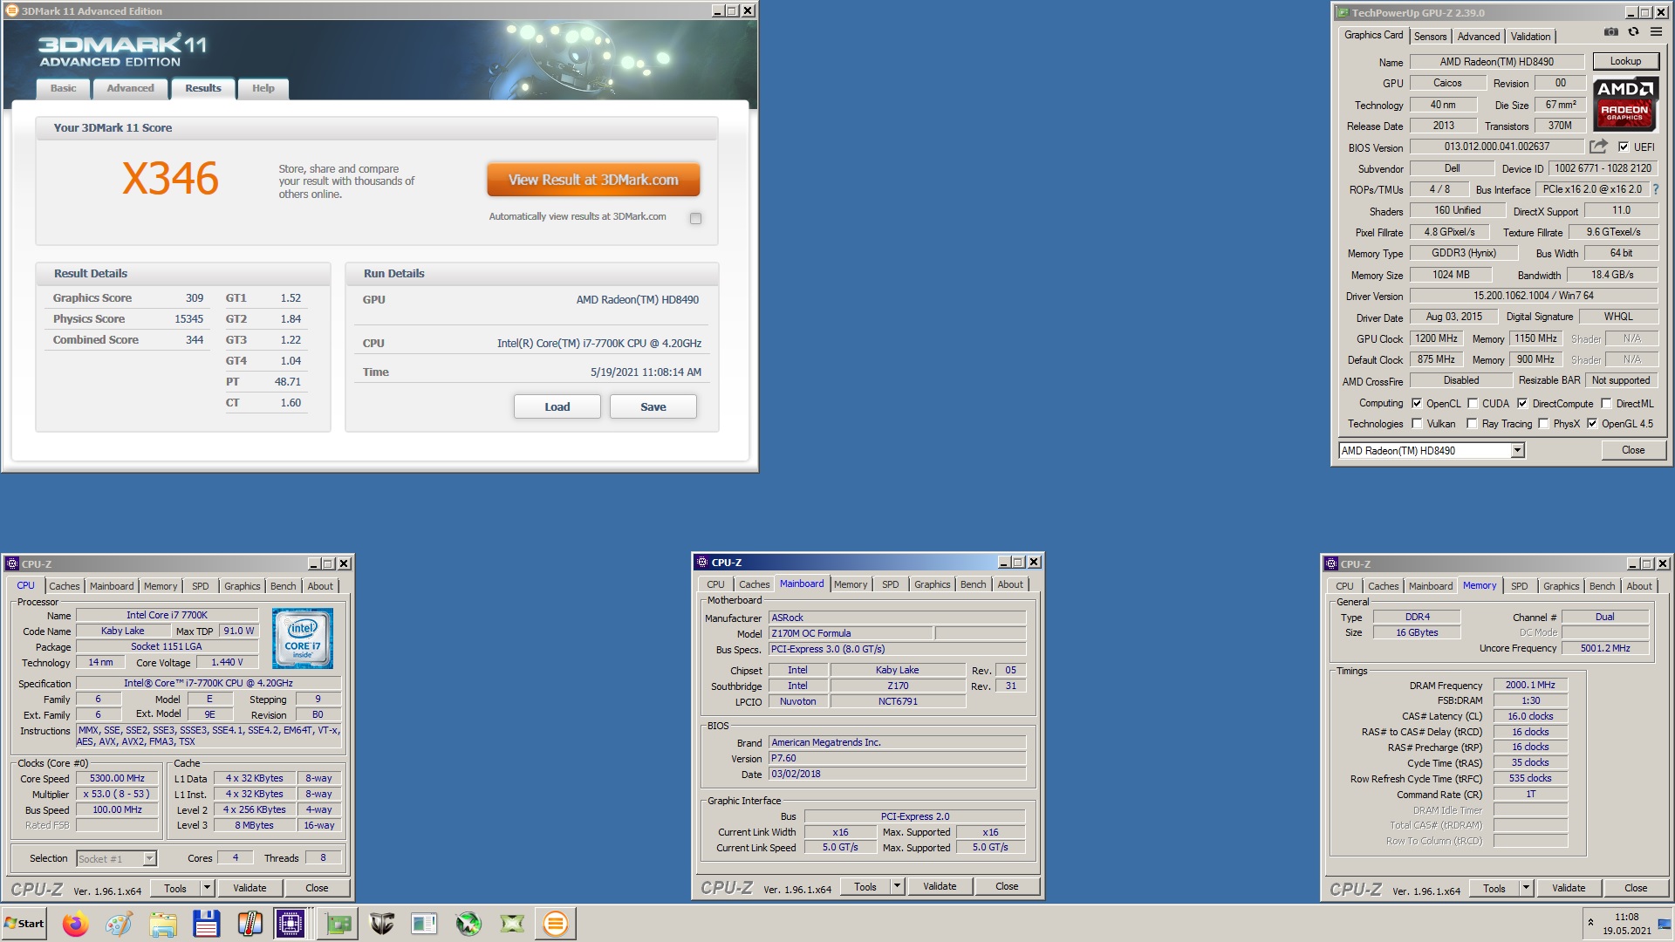Image resolution: width=1675 pixels, height=942 pixels.
Task: Switch to the Validation tab in GPU-Z
Action: point(1530,37)
